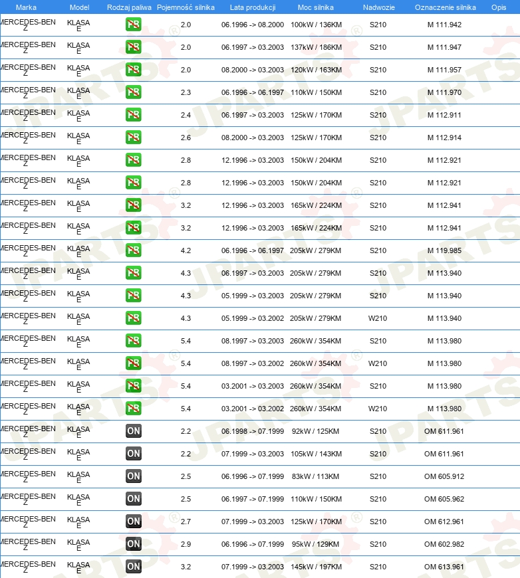The height and width of the screenshot is (578, 520).
Task: Click petrol icon for 4.3 engine from 06.1997
Action: 133,273
